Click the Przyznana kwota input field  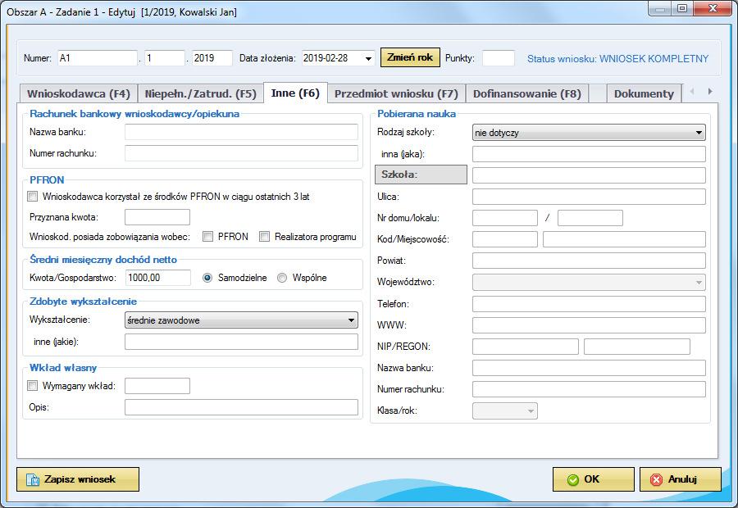pyautogui.click(x=157, y=217)
